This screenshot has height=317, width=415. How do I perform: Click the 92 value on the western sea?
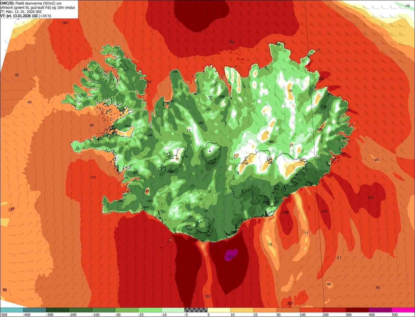[x=17, y=75]
